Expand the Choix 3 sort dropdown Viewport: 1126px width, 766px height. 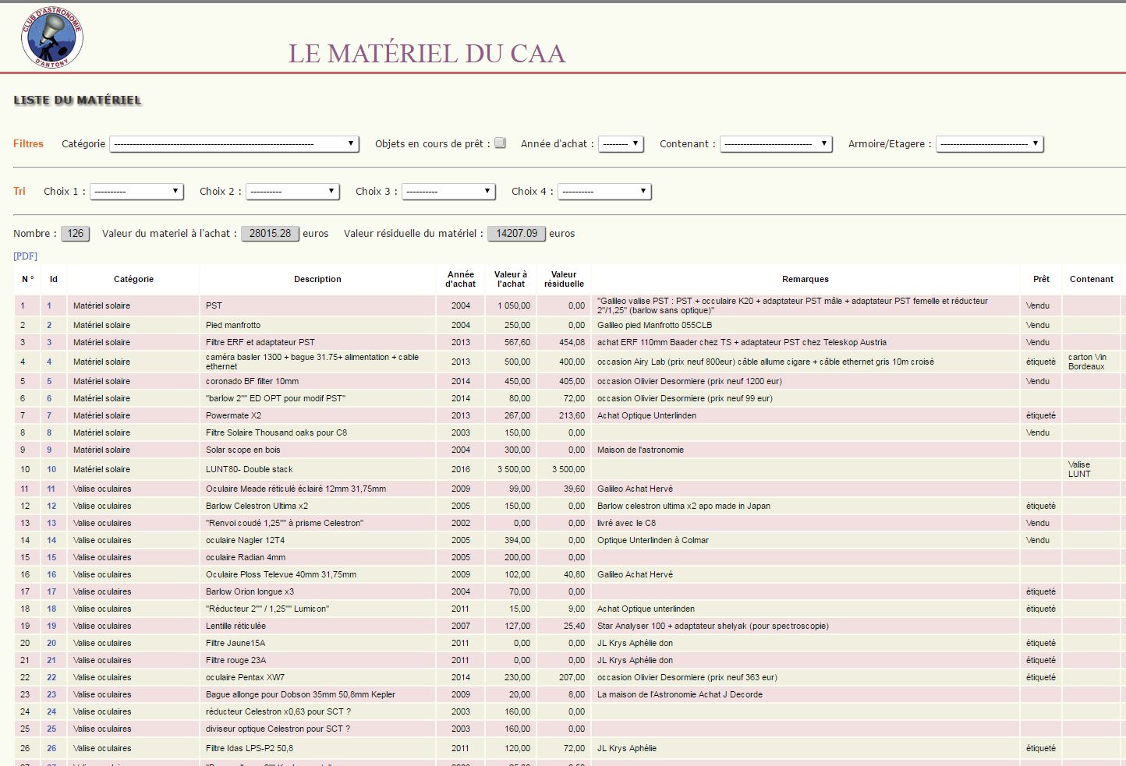point(448,192)
